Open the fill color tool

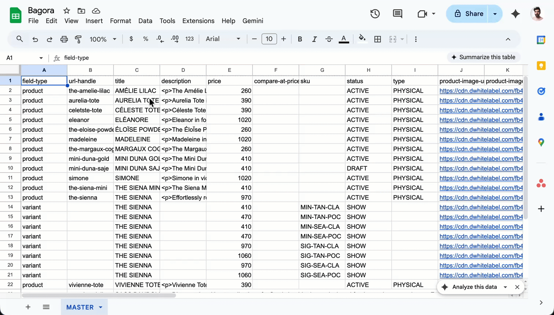coord(362,39)
